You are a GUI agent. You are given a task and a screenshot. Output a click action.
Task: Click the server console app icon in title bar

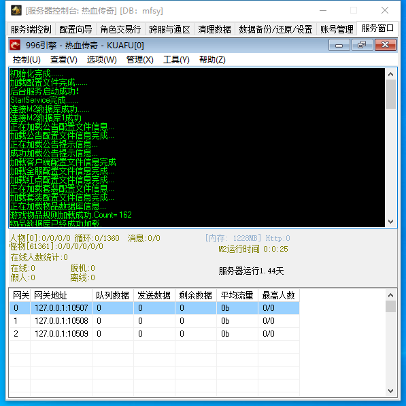pos(16,10)
